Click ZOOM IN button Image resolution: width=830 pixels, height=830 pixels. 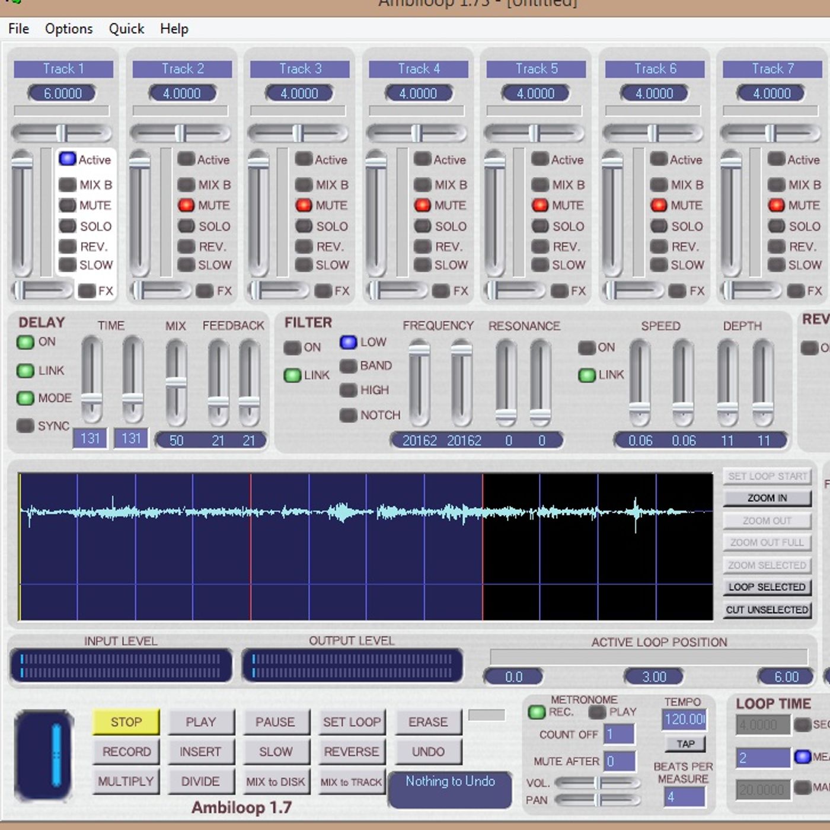click(767, 498)
